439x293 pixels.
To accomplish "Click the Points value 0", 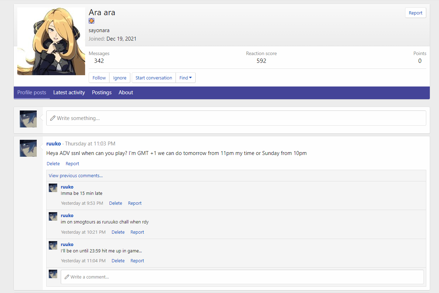I will [420, 61].
